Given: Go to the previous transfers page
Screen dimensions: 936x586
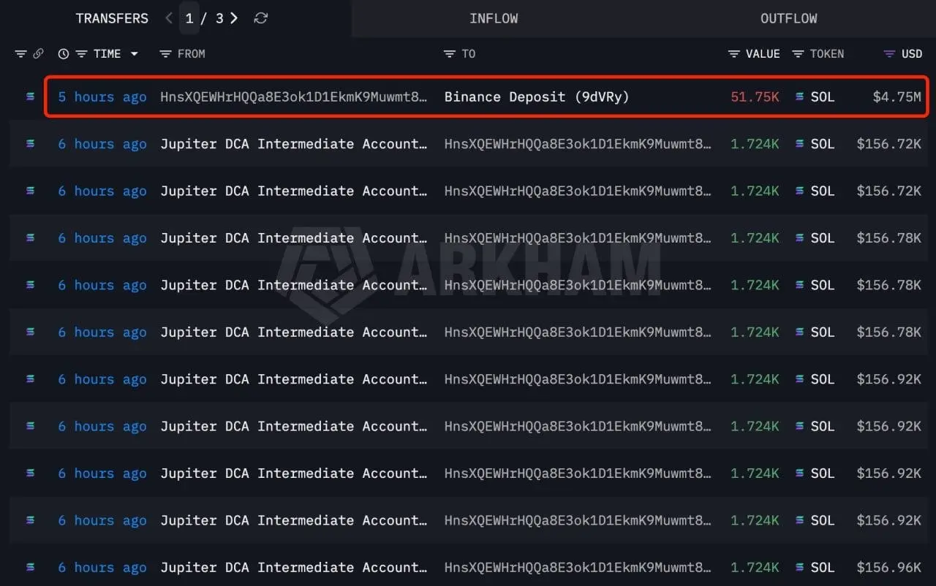Looking at the screenshot, I should click(x=169, y=18).
